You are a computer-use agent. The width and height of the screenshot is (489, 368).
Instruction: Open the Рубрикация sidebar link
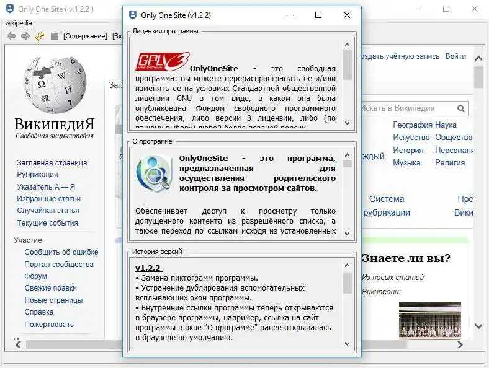(x=37, y=174)
